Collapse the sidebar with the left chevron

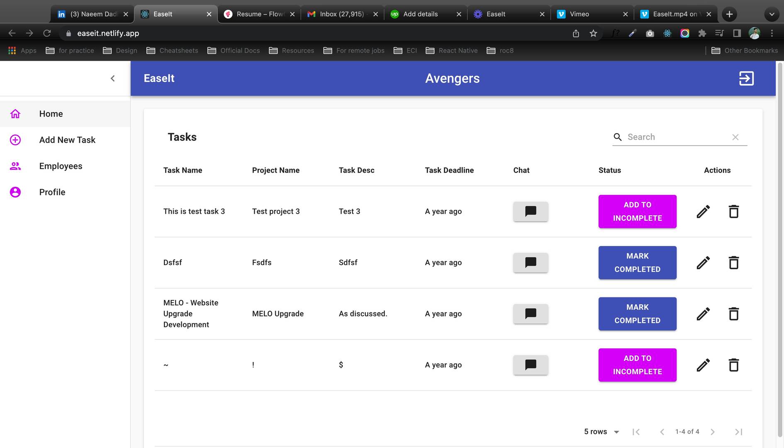[112, 78]
